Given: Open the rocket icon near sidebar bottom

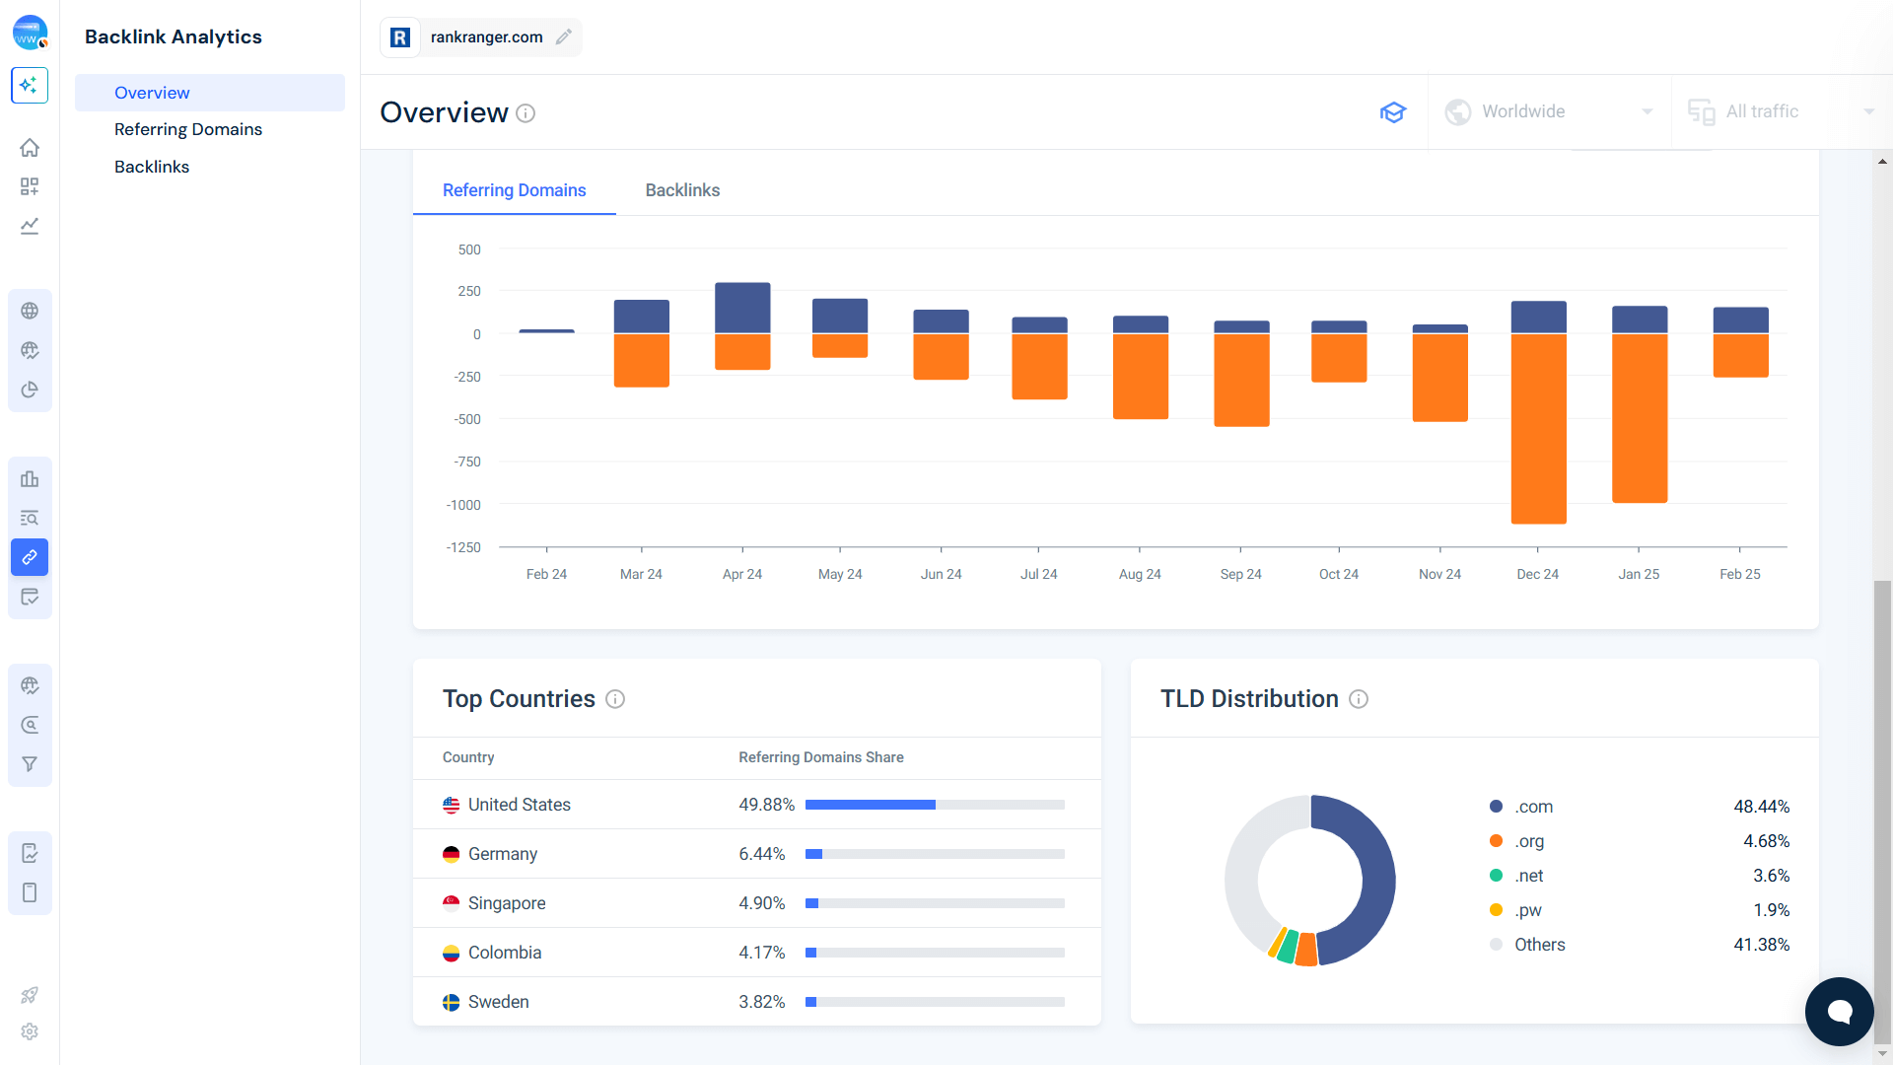Looking at the screenshot, I should coord(30,995).
